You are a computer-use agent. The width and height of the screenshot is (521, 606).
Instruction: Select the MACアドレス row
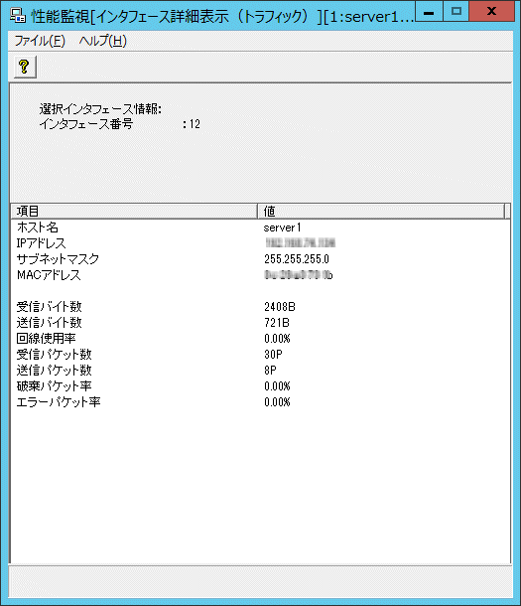(260, 275)
